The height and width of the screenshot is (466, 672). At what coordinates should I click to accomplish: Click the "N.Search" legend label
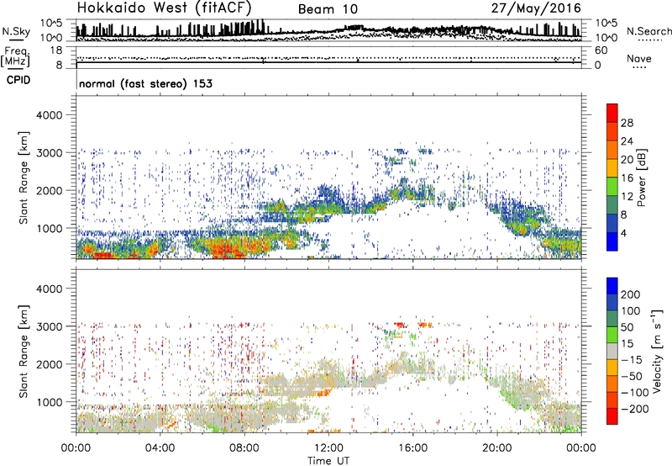[x=648, y=31]
